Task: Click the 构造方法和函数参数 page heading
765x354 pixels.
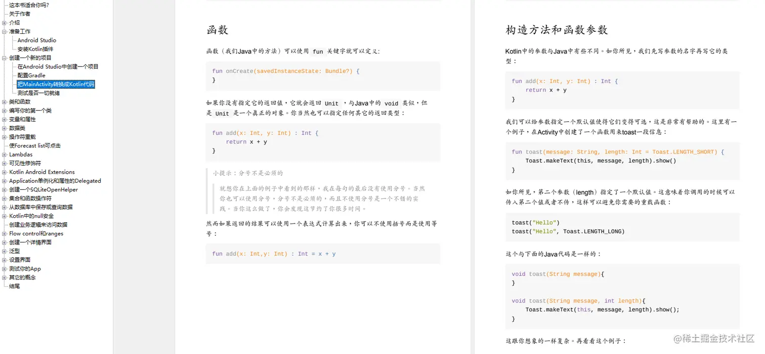Action: click(557, 30)
